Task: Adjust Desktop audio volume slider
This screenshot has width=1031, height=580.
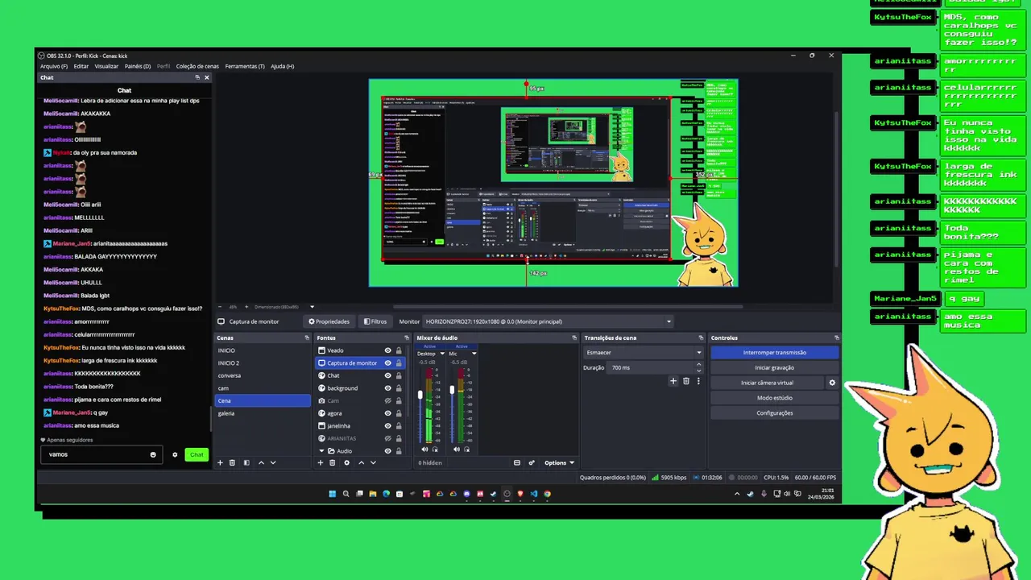Action: 420,395
